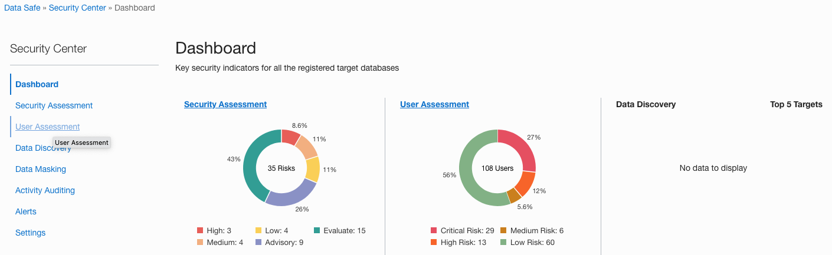832x255 pixels.
Task: Open Activity Auditing in sidebar
Action: click(45, 190)
